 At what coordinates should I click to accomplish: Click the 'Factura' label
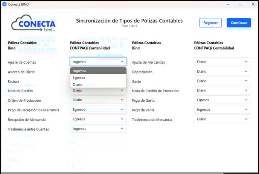(x=14, y=81)
